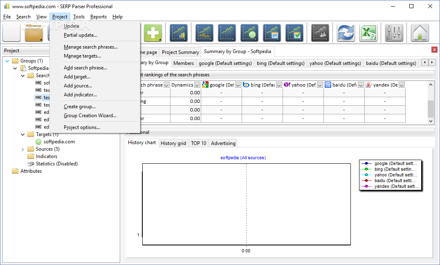The image size is (440, 265).
Task: Open the yahoo column filter dropdown
Action: click(x=320, y=85)
